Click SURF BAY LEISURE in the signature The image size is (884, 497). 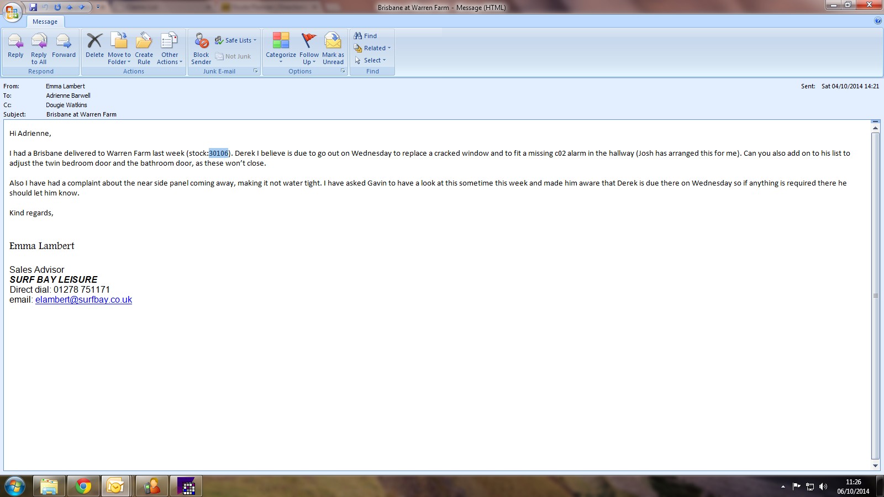click(x=54, y=279)
